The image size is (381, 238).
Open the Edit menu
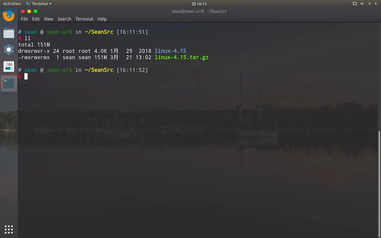[36, 19]
